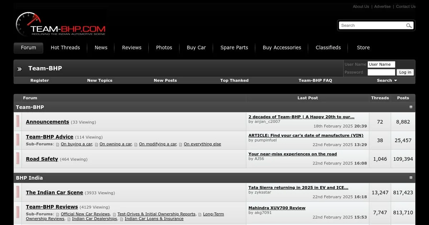
Task: Go to Hot Threads
Action: [x=65, y=48]
